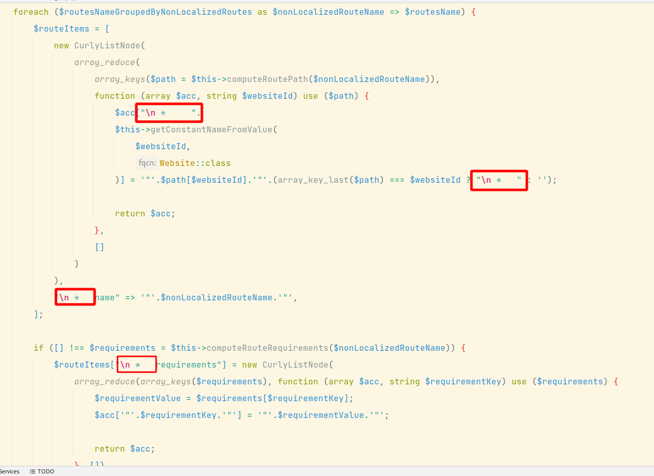Click the fqcn: parameter hint
Viewport: 654px width, 476px height.
click(x=146, y=163)
